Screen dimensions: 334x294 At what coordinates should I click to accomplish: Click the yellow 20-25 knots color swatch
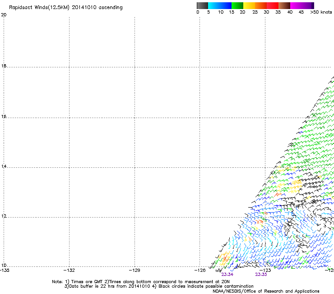[249, 5]
